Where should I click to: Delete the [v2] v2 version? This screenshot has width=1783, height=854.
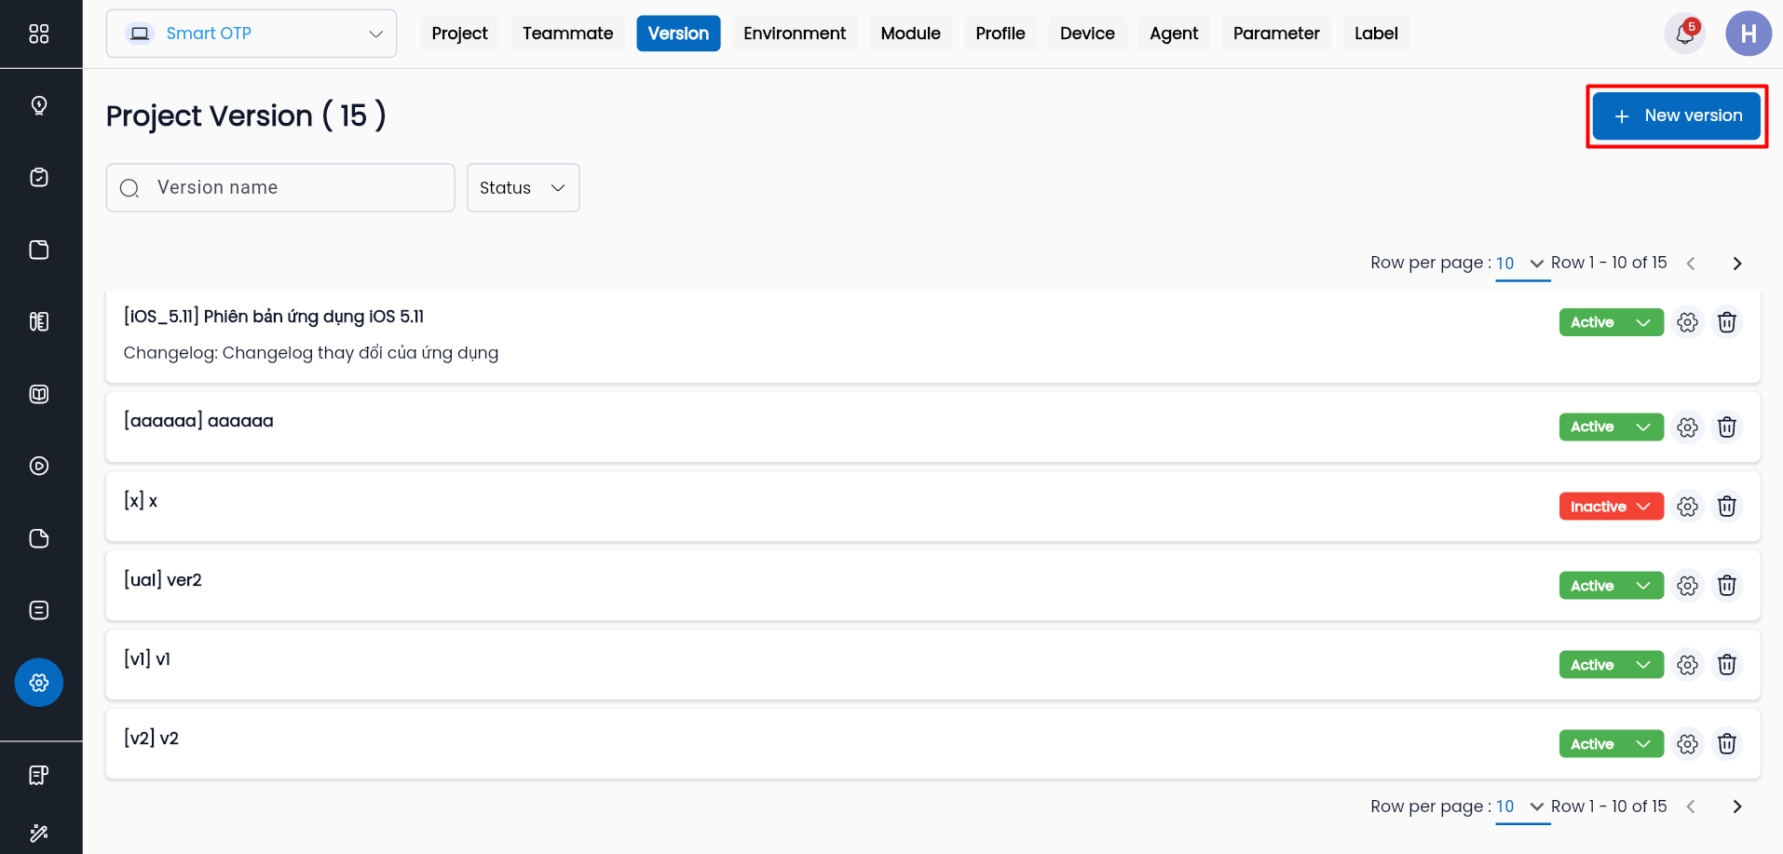1726,744
